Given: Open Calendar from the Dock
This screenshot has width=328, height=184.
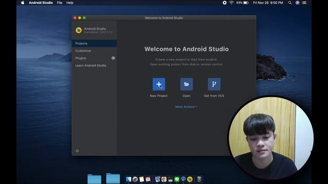Looking at the screenshot, I should [x=148, y=179].
